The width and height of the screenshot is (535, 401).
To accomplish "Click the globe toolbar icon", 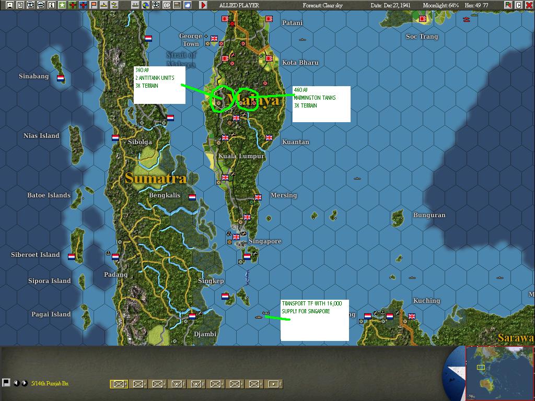I will coord(146,5).
